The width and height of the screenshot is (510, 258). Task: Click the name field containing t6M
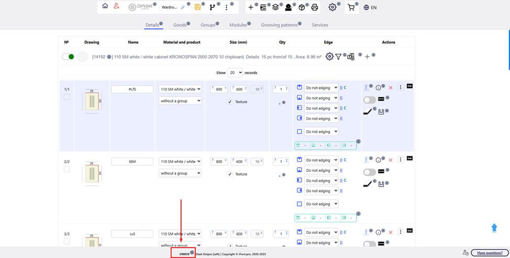[132, 162]
